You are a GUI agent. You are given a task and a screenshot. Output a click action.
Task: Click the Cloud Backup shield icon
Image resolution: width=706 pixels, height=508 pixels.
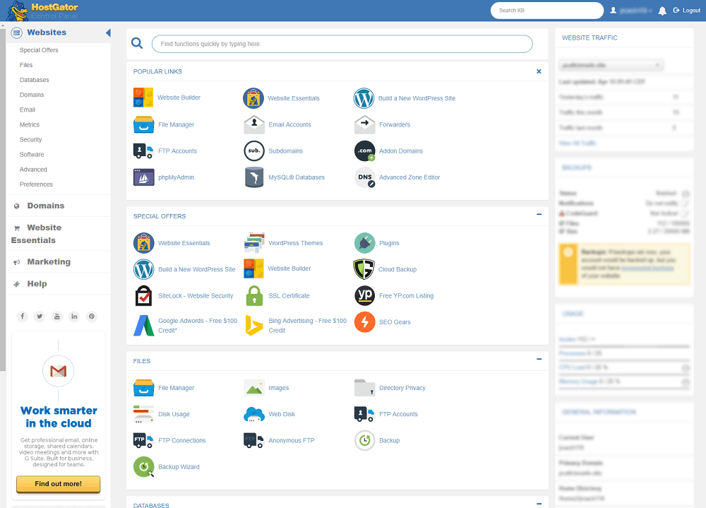[x=364, y=270]
